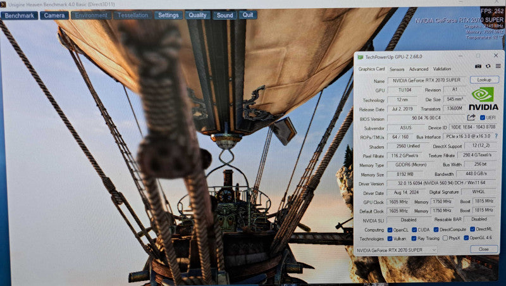The height and width of the screenshot is (286, 506).
Task: Click the Unigine Heaven window icon
Action: tap(3, 4)
